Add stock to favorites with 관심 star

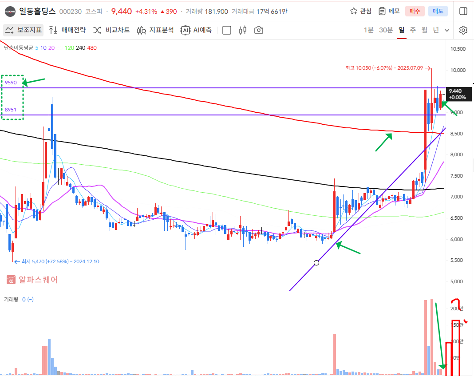361,11
